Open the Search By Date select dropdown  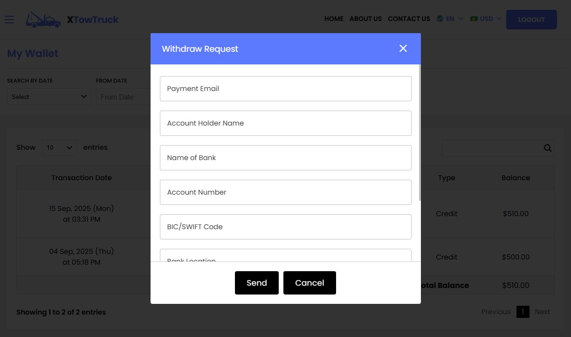coord(48,97)
